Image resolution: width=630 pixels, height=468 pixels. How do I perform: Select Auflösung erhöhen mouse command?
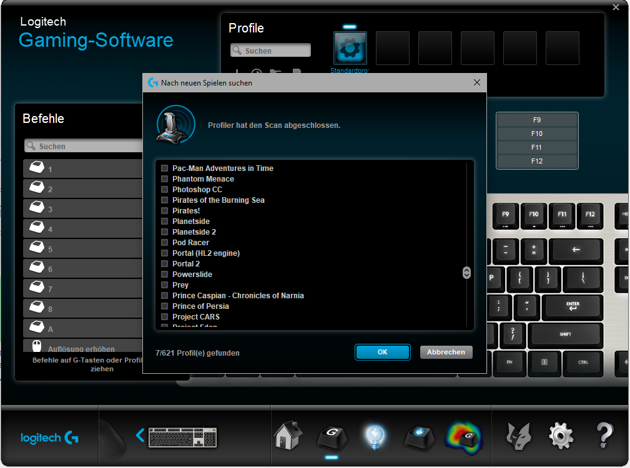point(83,346)
